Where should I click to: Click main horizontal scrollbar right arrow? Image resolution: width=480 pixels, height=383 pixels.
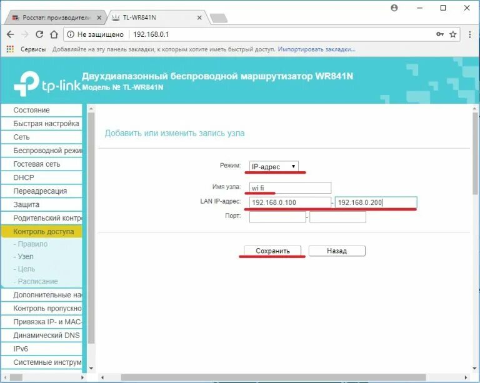click(466, 377)
